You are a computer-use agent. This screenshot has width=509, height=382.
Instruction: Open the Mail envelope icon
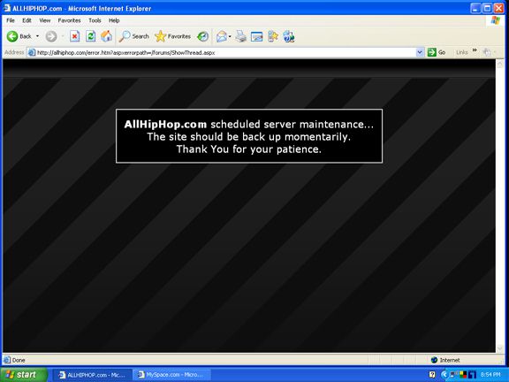pos(222,36)
